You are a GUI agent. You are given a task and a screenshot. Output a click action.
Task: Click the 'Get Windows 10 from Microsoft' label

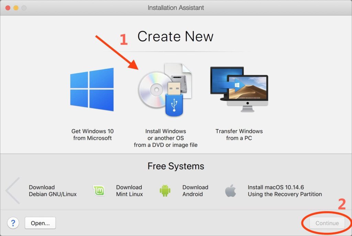pyautogui.click(x=92, y=135)
